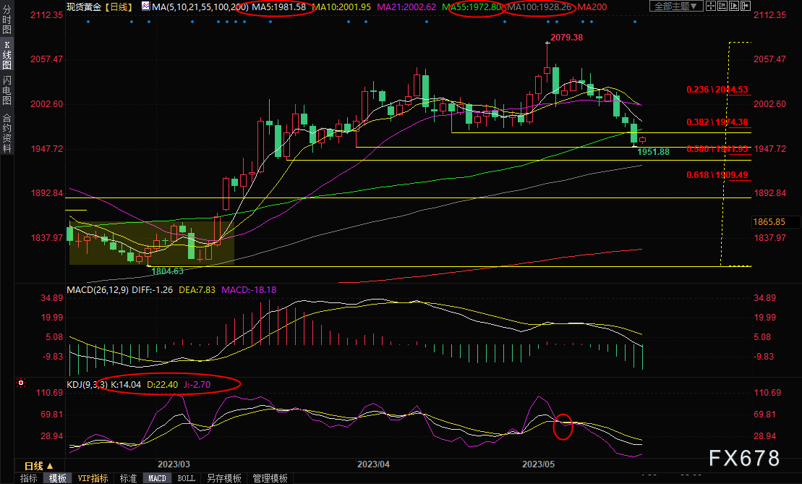Click 另存模板 to save template
Screen dimensions: 802x484
tap(224, 478)
